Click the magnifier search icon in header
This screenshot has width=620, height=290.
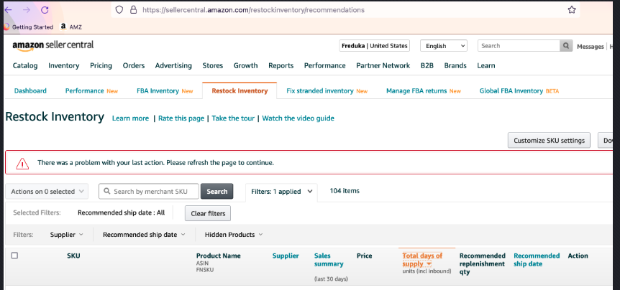pyautogui.click(x=567, y=46)
